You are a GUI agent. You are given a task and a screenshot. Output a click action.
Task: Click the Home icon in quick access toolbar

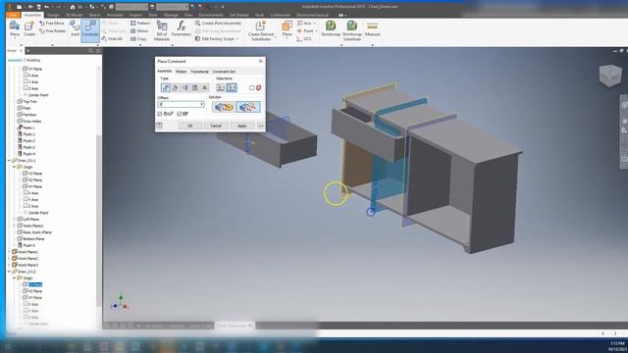pyautogui.click(x=72, y=7)
